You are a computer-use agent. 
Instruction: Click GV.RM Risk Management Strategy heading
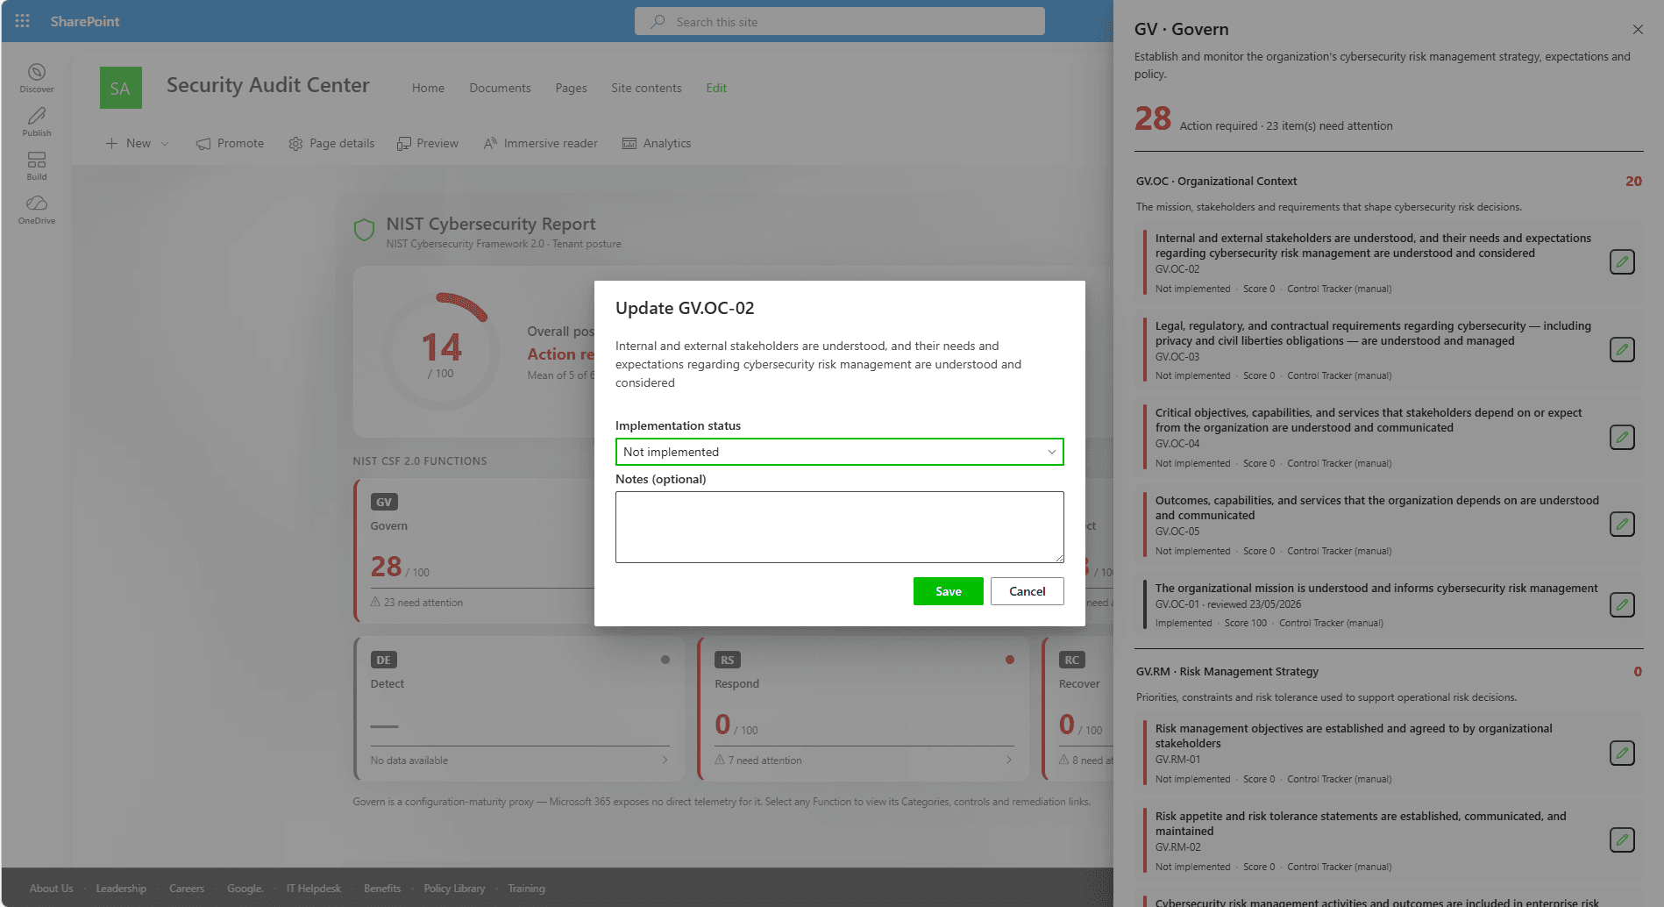pyautogui.click(x=1227, y=671)
